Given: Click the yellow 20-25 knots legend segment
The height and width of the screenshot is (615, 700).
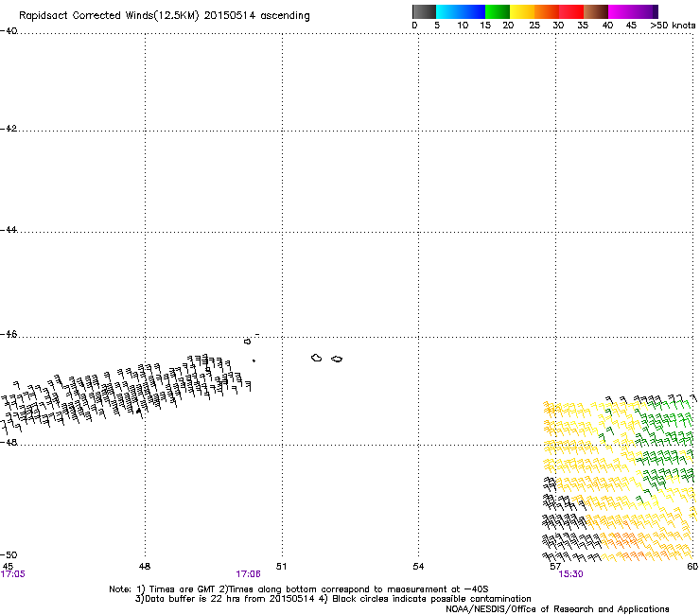Looking at the screenshot, I should click(x=522, y=11).
